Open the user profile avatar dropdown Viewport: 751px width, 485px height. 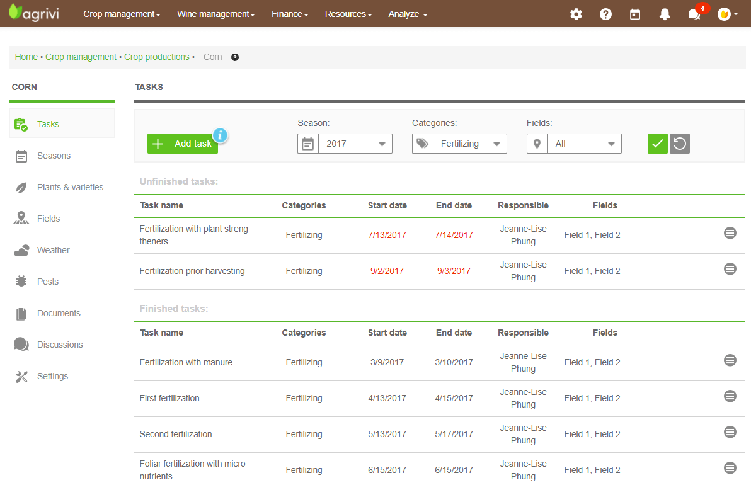(x=728, y=14)
